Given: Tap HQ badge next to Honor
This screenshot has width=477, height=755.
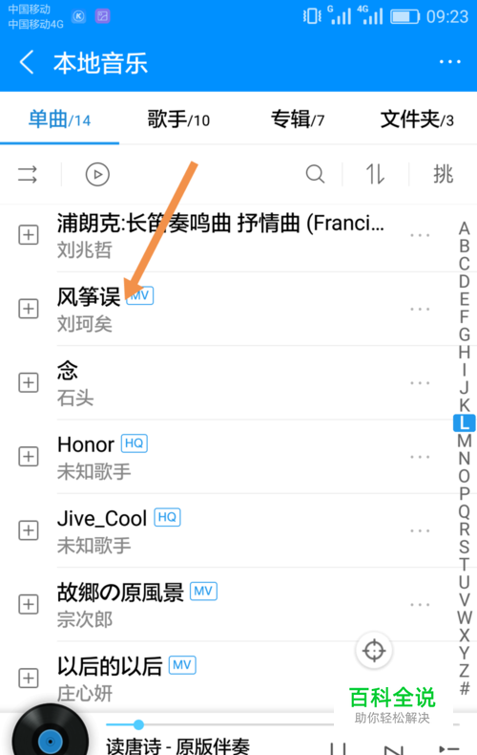Looking at the screenshot, I should tap(135, 443).
